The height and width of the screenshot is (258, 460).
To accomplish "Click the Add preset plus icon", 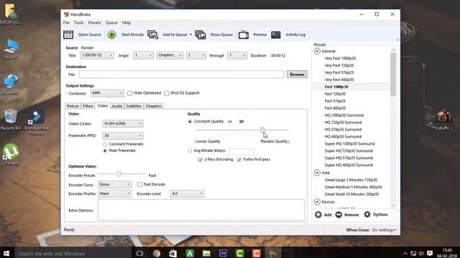I will point(318,215).
